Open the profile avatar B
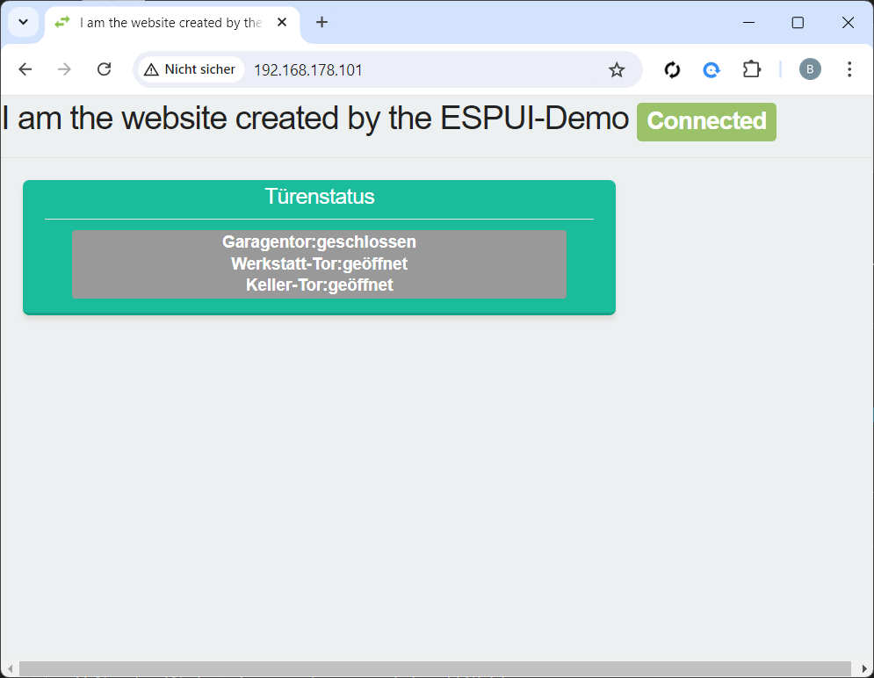The width and height of the screenshot is (874, 678). tap(810, 69)
